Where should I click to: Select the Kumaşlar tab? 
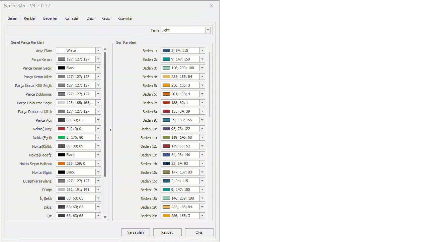(x=72, y=18)
